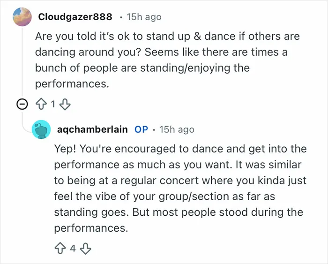Downvote Cloudgazer888's comment
328x264 pixels.
pyautogui.click(x=65, y=104)
